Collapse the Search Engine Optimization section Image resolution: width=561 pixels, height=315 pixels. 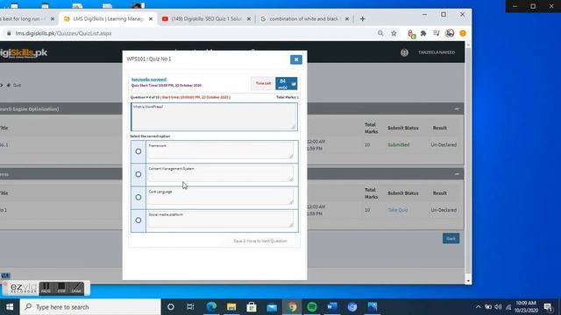[457, 108]
